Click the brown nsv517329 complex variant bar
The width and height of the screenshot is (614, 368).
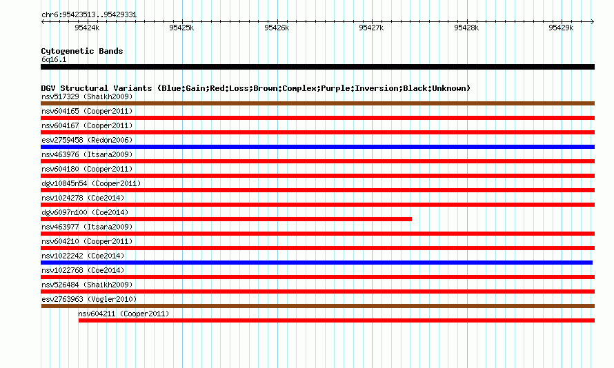coord(317,103)
